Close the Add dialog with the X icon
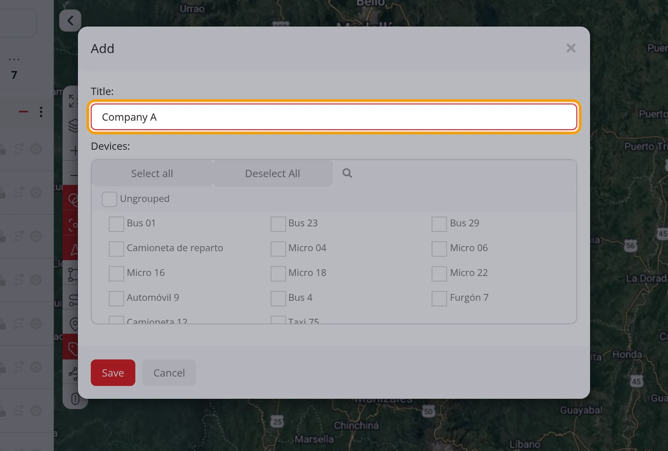 (571, 48)
